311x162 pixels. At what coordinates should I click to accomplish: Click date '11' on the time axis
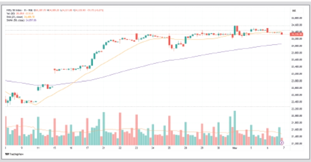(38, 147)
